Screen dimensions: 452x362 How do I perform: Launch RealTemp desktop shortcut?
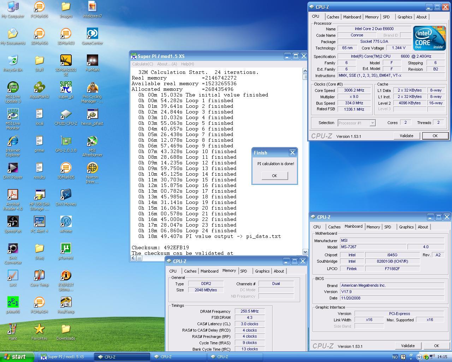point(66,305)
